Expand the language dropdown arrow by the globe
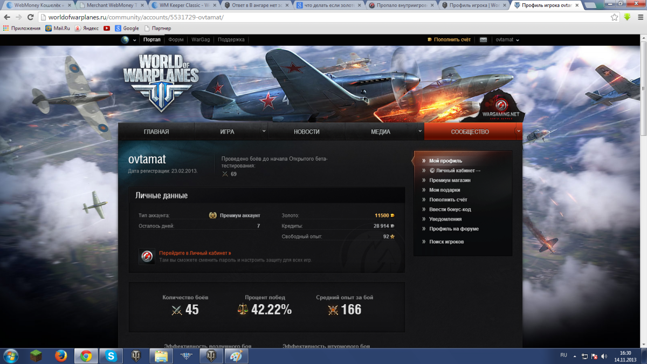647x364 pixels. (x=135, y=40)
